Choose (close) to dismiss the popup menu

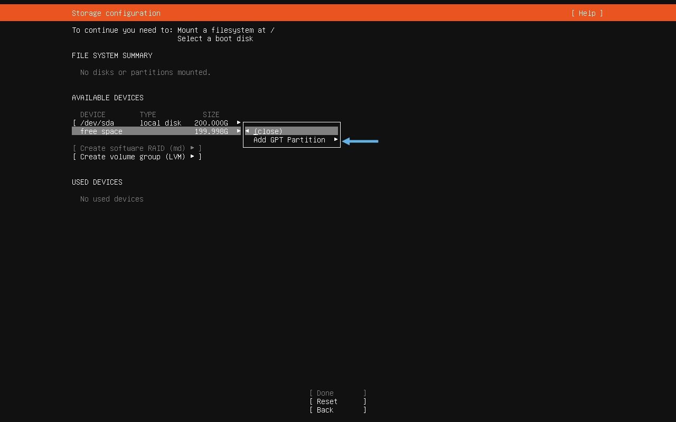[268, 131]
